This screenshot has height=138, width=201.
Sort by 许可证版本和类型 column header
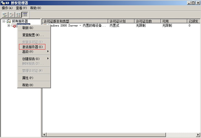(x=75, y=21)
